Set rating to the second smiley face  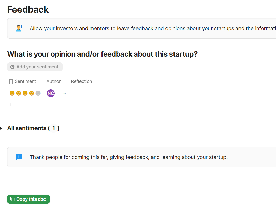19,93
